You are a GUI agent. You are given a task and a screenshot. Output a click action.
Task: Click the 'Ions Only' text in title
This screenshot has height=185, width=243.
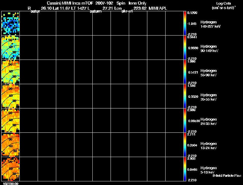[x=138, y=3]
